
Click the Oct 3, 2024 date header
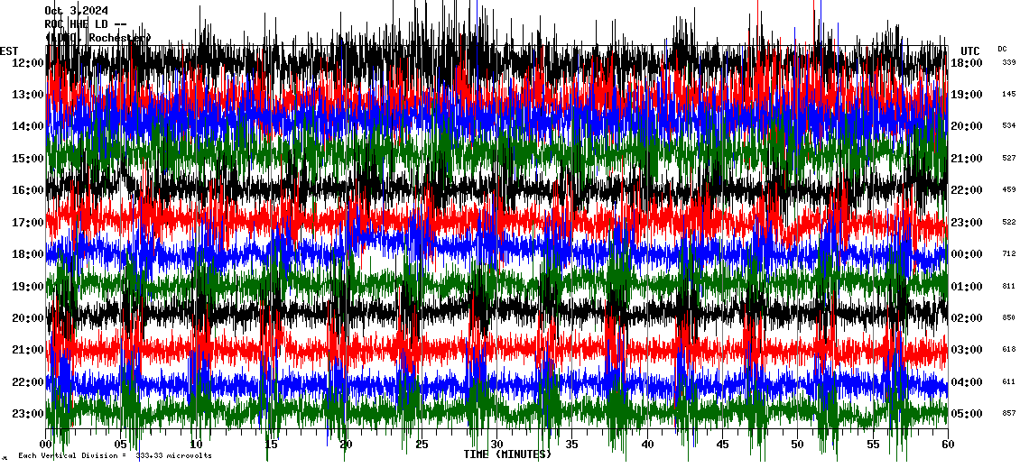click(77, 11)
